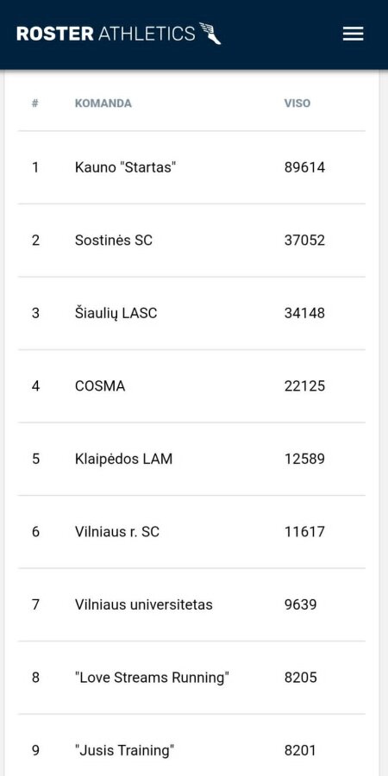Select the COSMA team row

tap(191, 385)
